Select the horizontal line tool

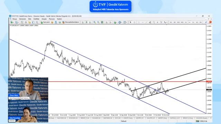click(143, 22)
